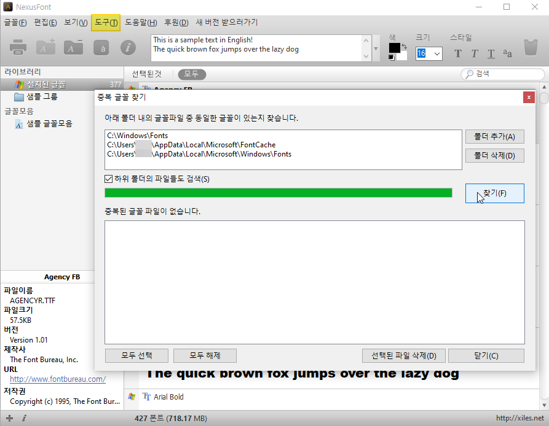This screenshot has height=426, width=549.
Task: Click the TrueType icon beside Arial Bold
Action: point(147,397)
